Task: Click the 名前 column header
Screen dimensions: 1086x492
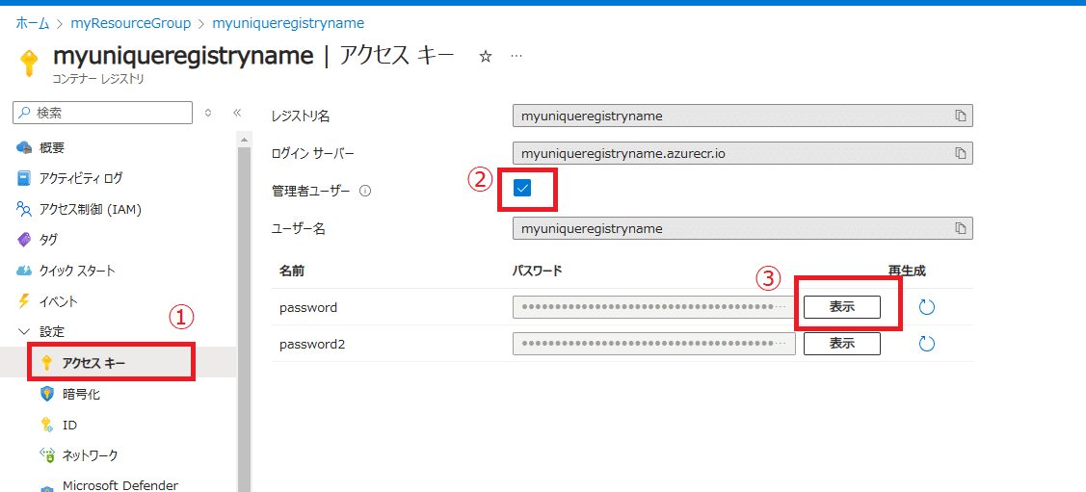Action: 292,270
